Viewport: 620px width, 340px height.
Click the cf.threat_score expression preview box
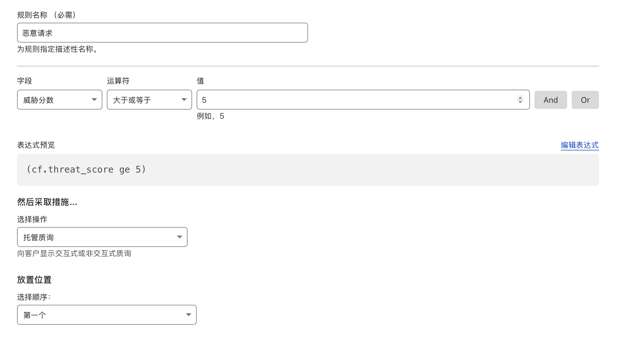pyautogui.click(x=308, y=170)
